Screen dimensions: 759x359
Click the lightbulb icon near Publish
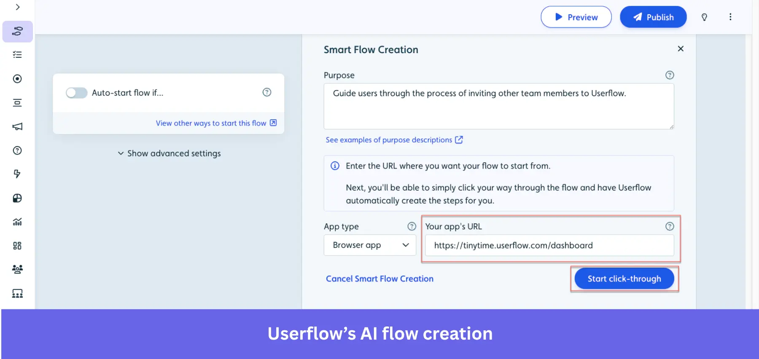(704, 17)
